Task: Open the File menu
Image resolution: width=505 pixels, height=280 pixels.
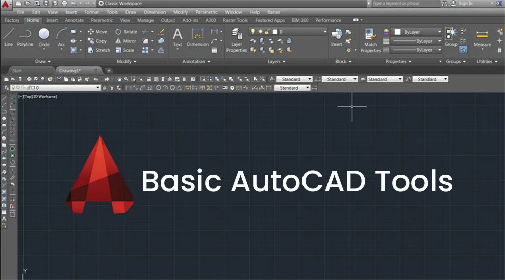Action: pyautogui.click(x=20, y=12)
